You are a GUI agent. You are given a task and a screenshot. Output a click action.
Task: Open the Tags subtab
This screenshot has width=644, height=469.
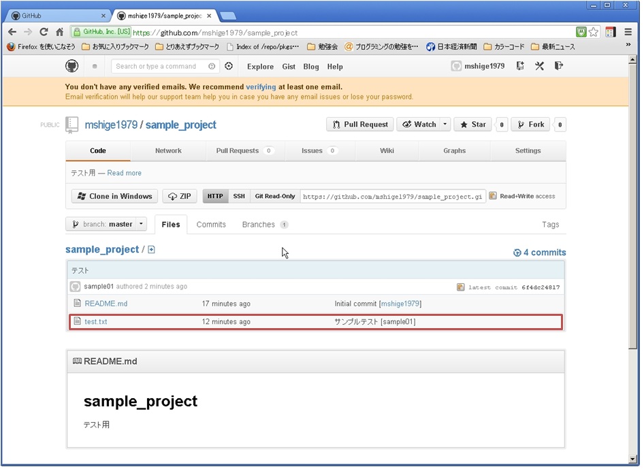pyautogui.click(x=550, y=225)
